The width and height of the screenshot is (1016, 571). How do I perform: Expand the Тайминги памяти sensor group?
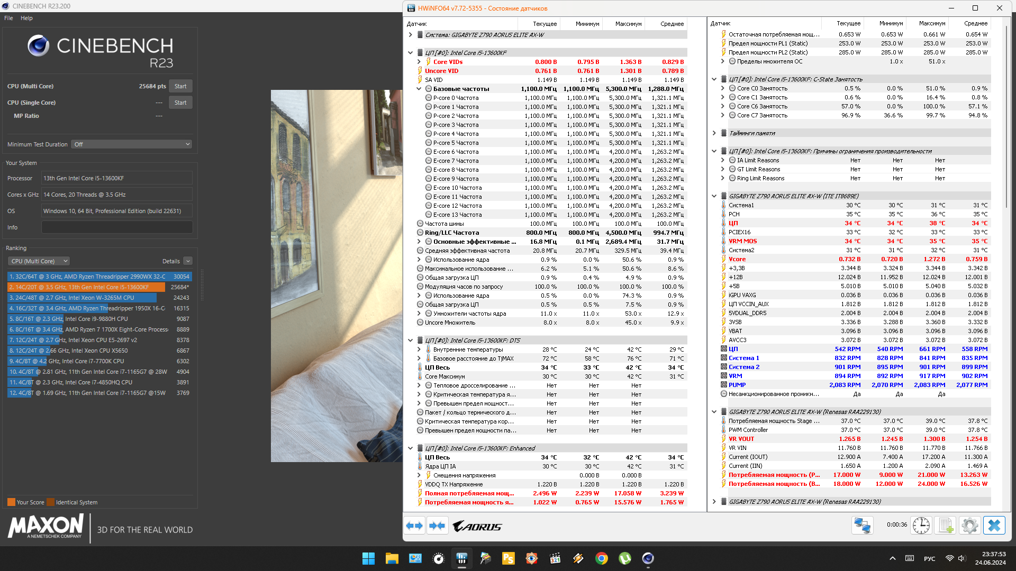(714, 133)
